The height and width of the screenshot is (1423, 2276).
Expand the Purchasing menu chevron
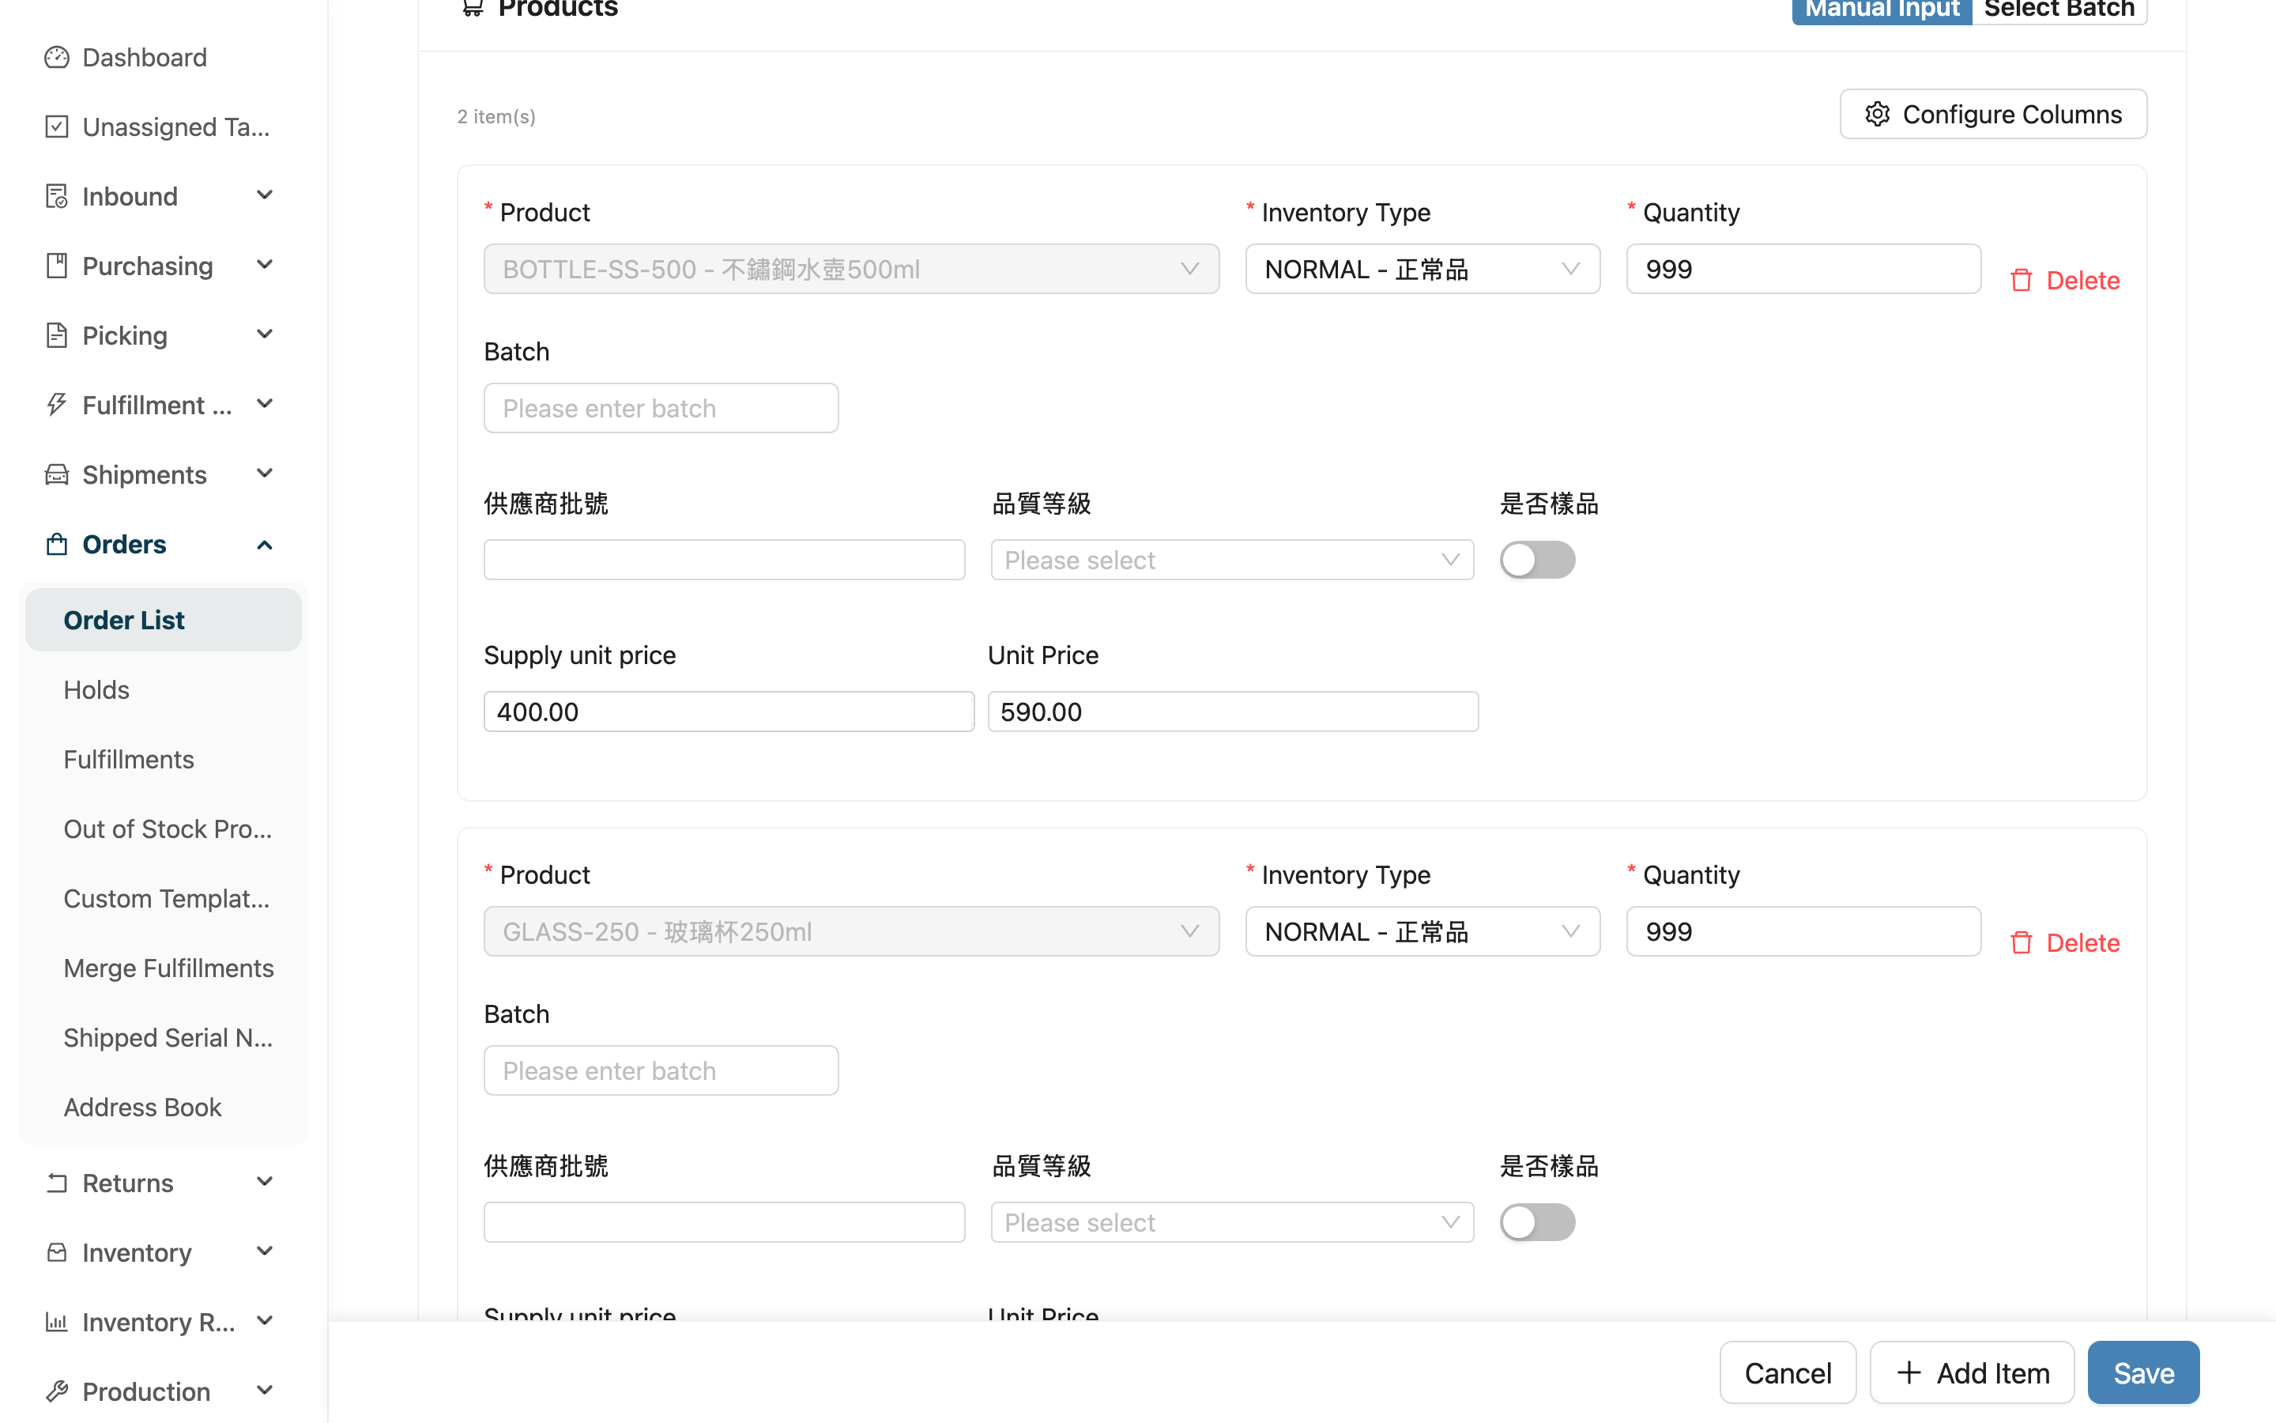tap(264, 266)
